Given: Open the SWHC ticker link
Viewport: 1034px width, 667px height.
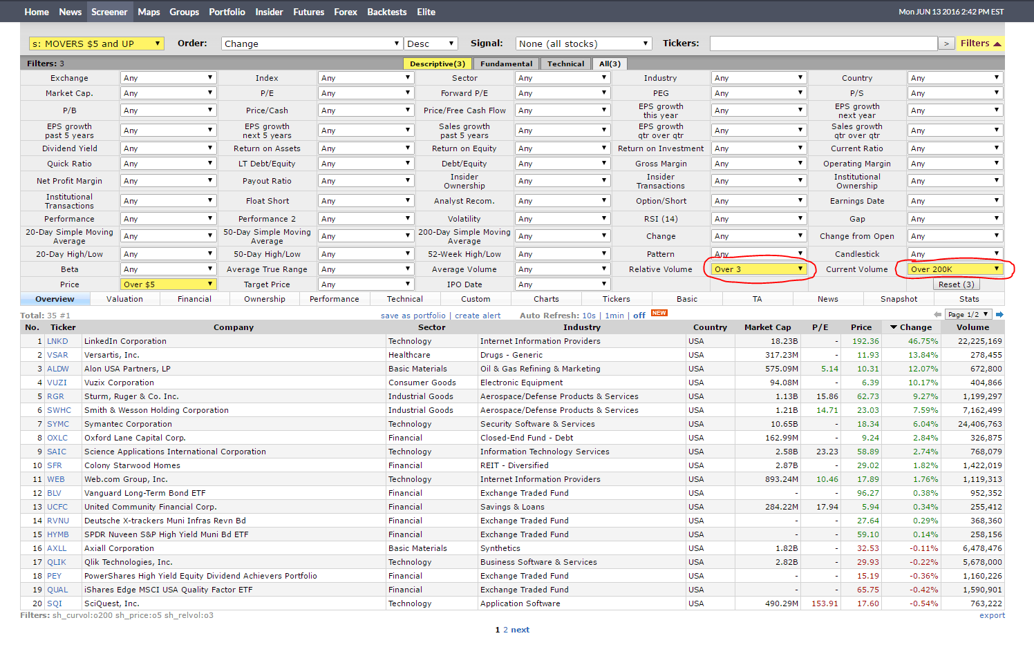Looking at the screenshot, I should pos(59,410).
